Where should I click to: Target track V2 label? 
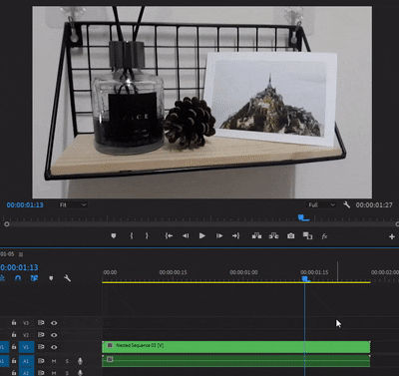tap(26, 335)
